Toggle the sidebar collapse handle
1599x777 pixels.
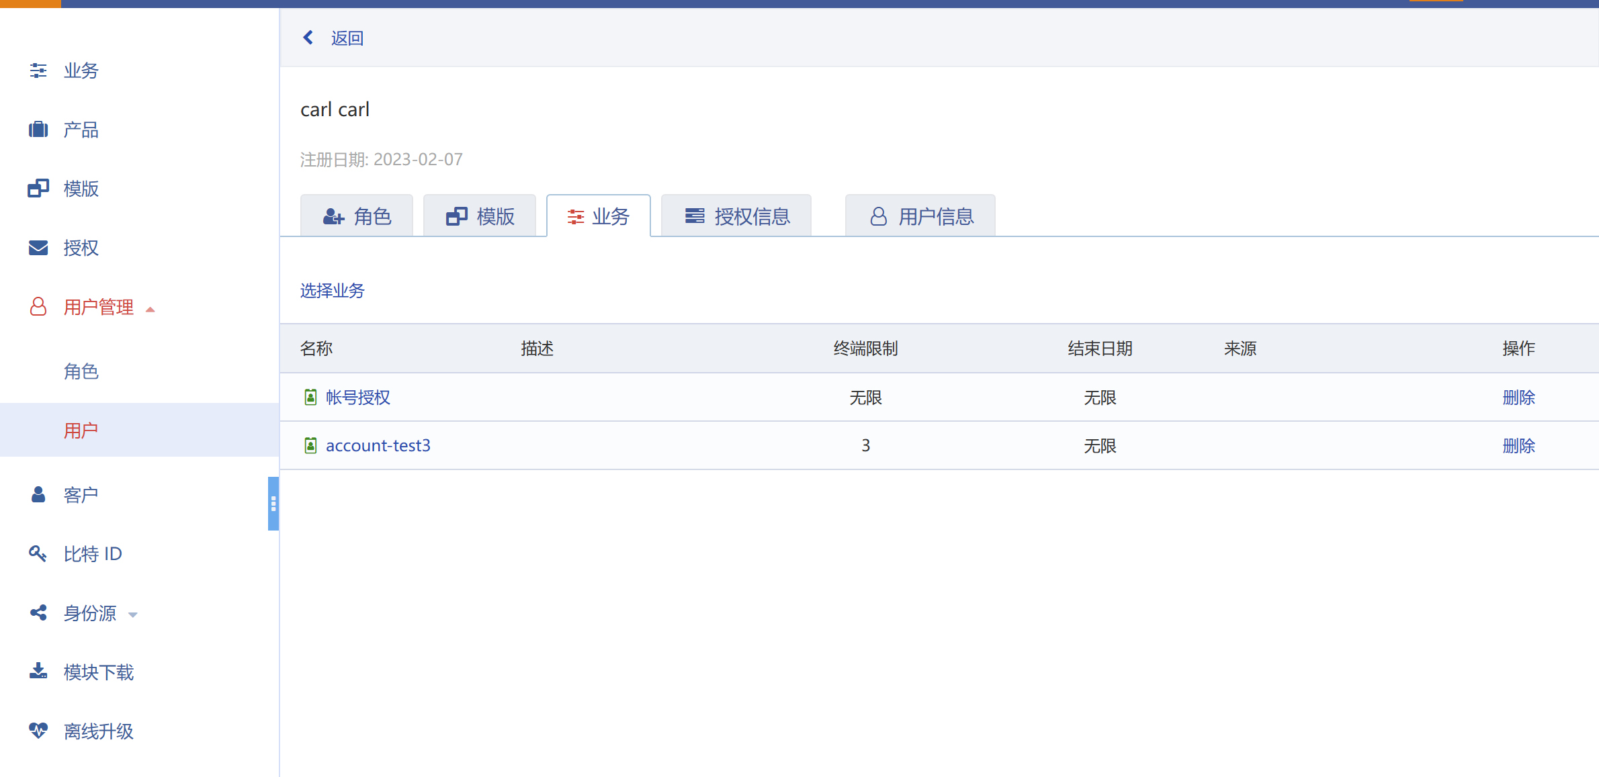(273, 504)
